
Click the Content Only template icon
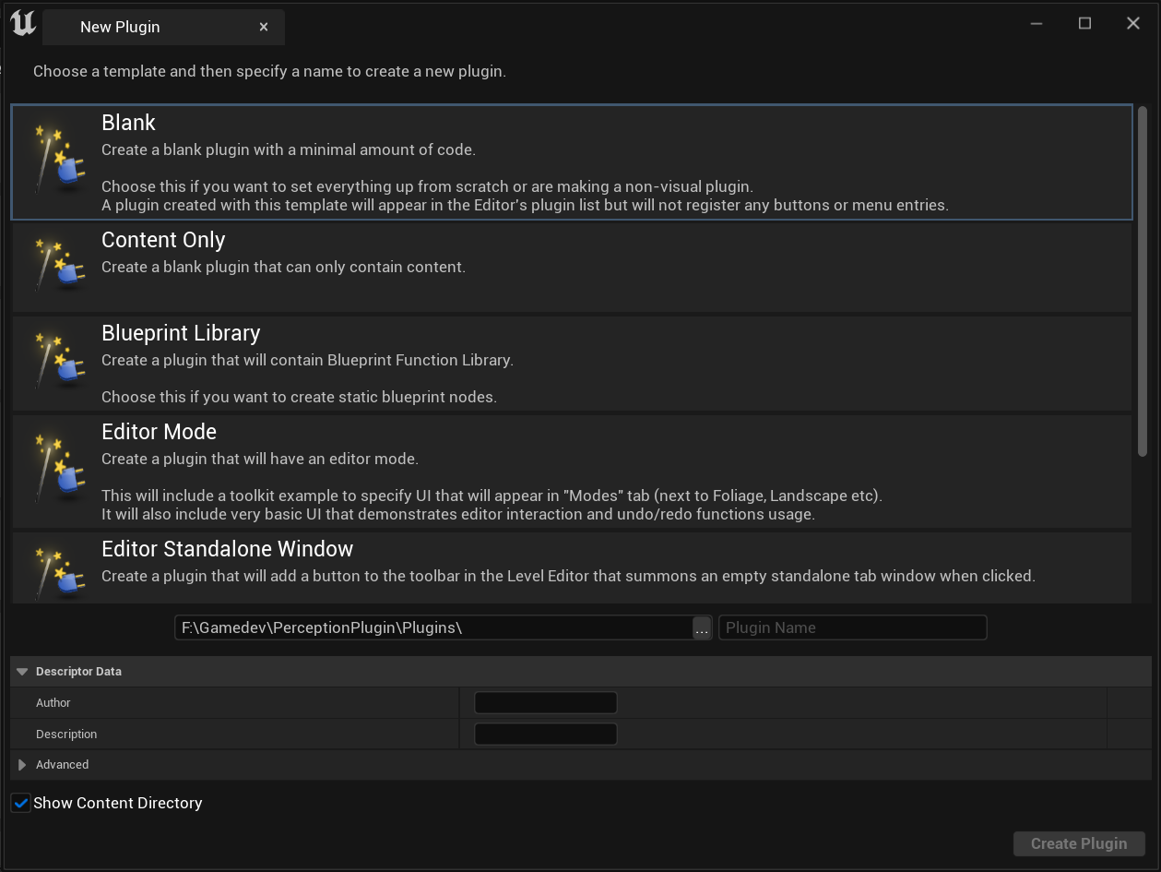click(x=60, y=267)
